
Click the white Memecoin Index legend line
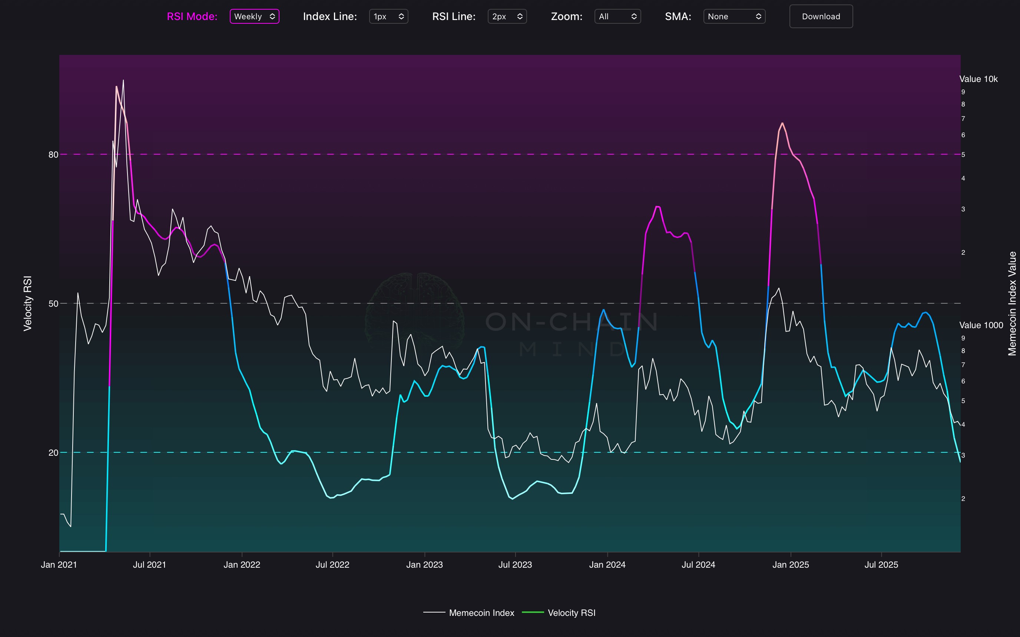434,612
